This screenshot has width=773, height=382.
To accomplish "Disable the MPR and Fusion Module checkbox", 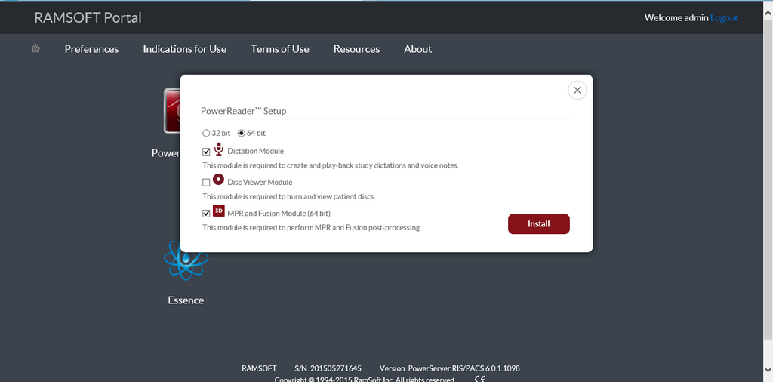I will (206, 214).
